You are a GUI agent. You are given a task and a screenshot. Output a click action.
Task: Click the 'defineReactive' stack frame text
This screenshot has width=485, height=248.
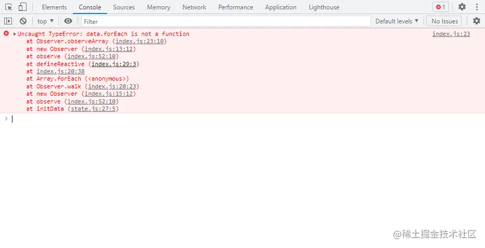(60, 64)
